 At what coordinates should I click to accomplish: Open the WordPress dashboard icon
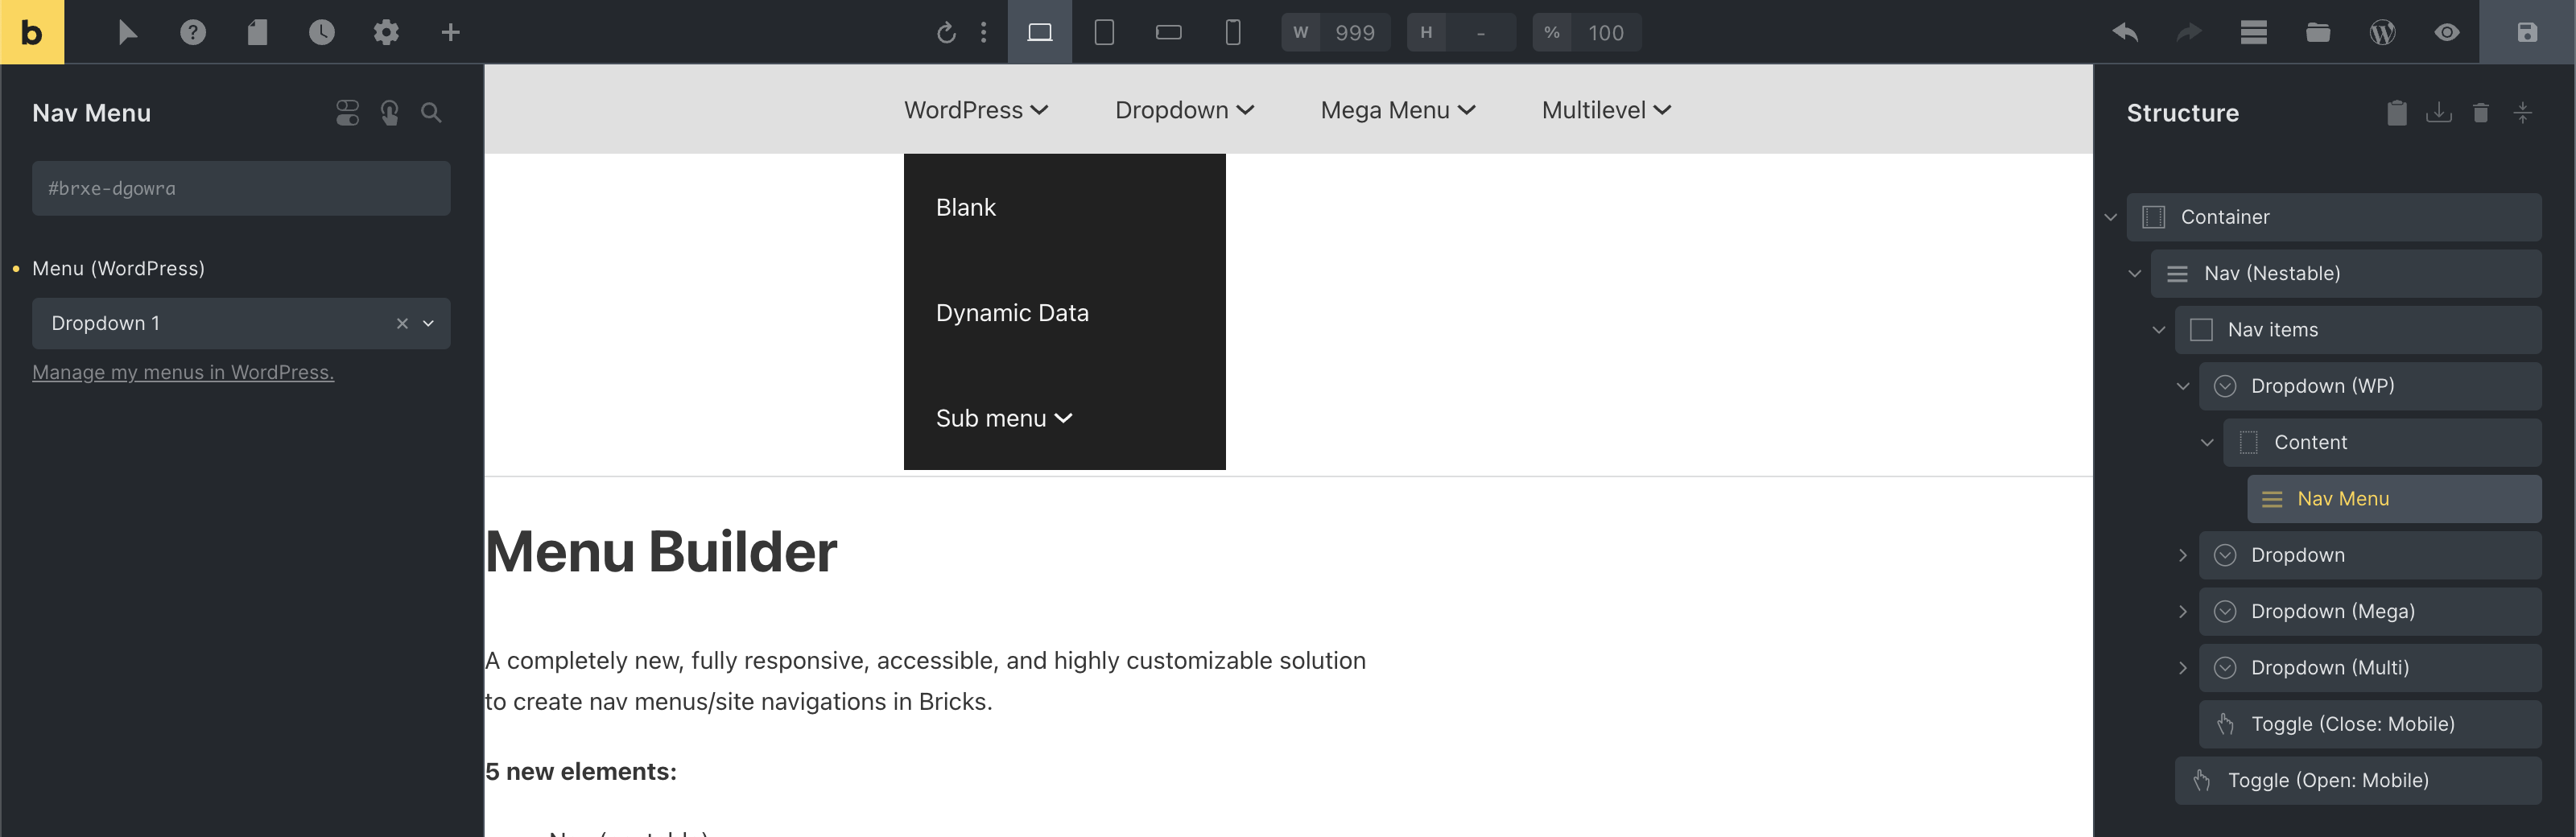coord(2382,32)
